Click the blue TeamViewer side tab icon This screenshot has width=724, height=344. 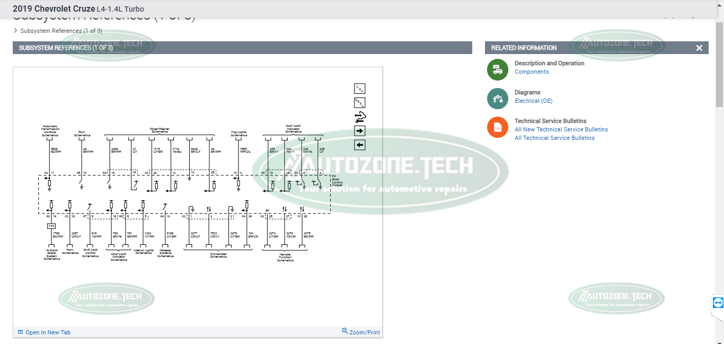point(718,303)
